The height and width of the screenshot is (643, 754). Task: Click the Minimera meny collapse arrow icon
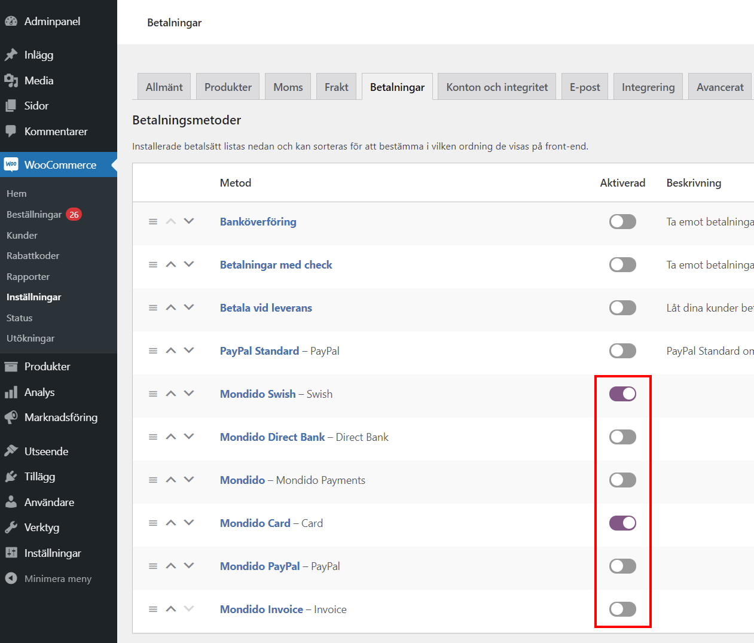coord(11,578)
